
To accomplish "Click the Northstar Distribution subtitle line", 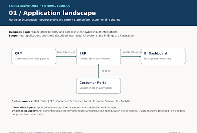I will click(65, 20).
